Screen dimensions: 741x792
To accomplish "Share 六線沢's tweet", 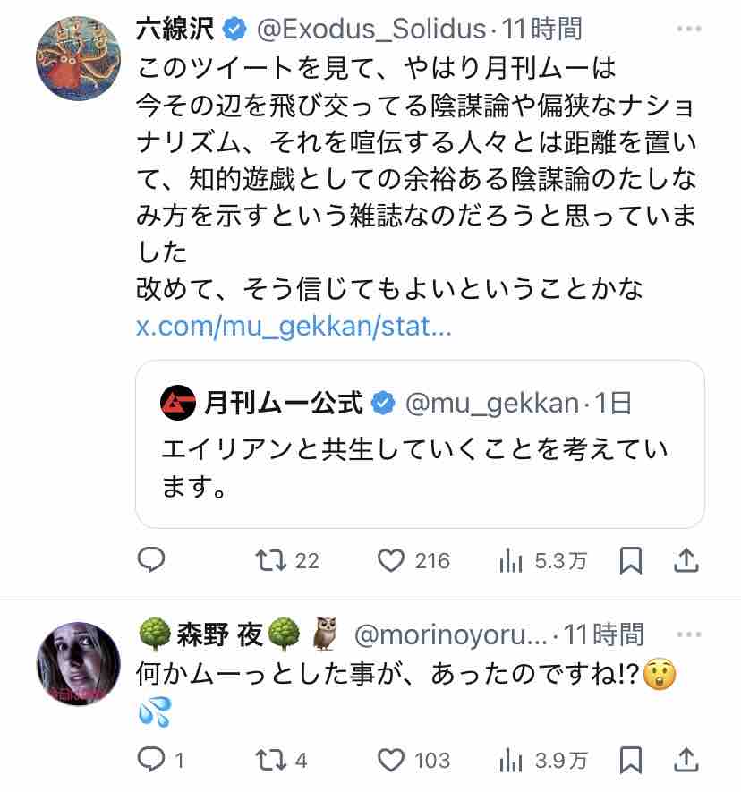I will tap(686, 560).
